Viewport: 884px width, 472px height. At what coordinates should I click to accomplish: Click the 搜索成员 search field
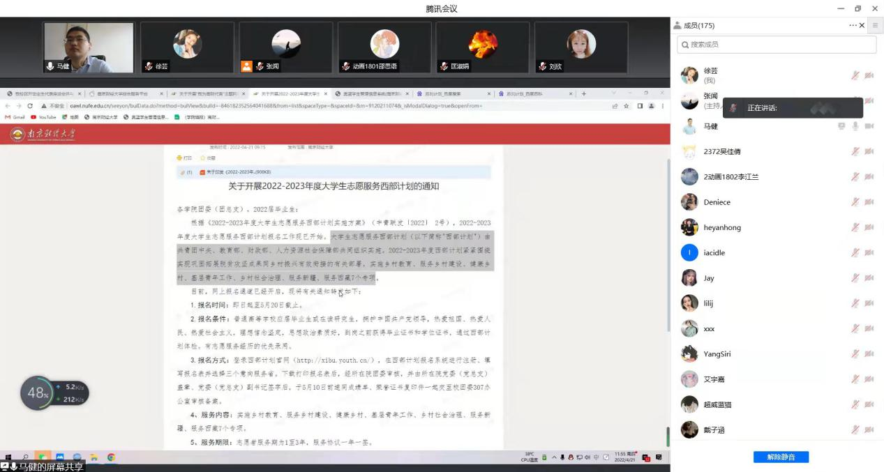777,45
